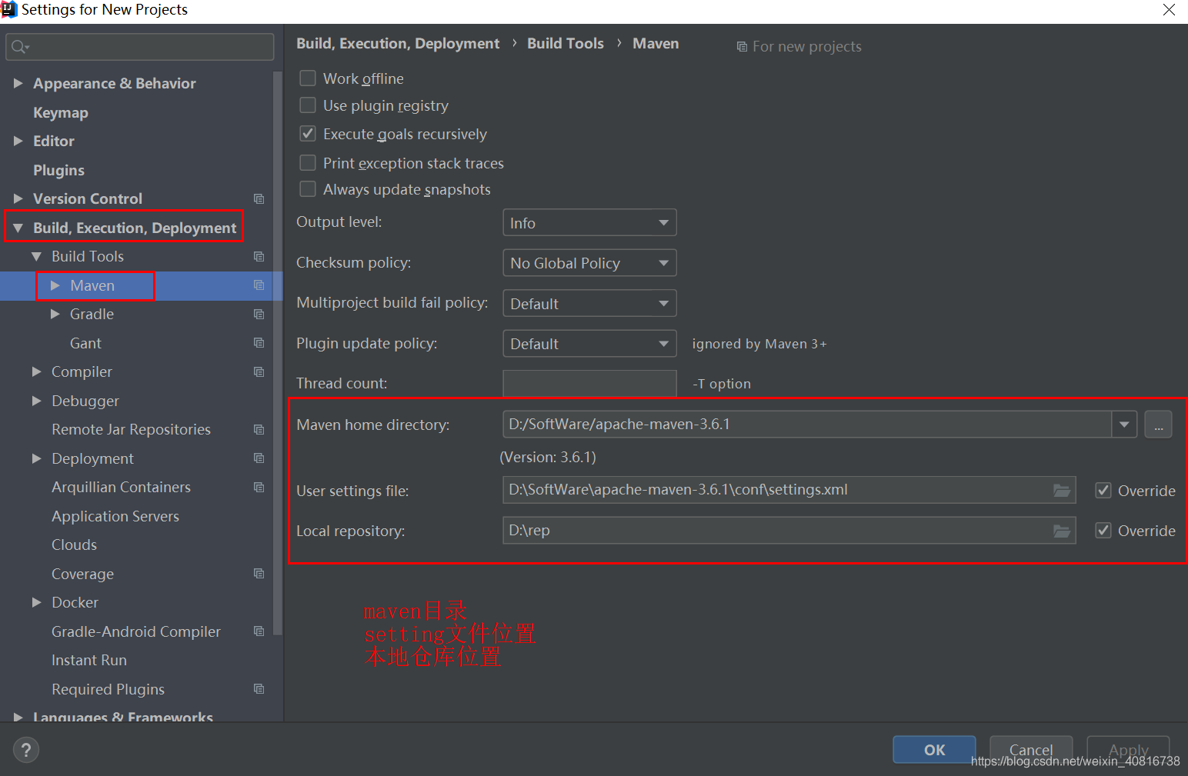The image size is (1188, 776).
Task: Open help with the question mark button
Action: pos(26,750)
